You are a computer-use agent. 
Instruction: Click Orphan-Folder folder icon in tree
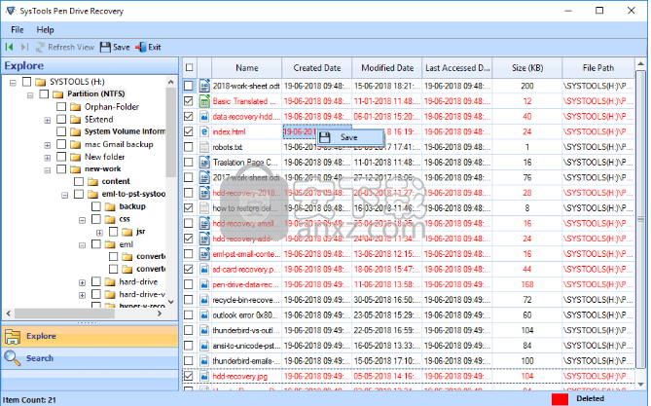(75, 107)
